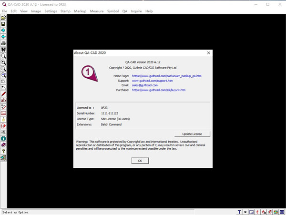Close the About QA-CAD 2020 dialog
The width and height of the screenshot is (286, 215).
tap(209, 53)
